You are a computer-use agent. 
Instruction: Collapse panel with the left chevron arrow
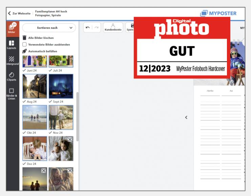point(186,117)
